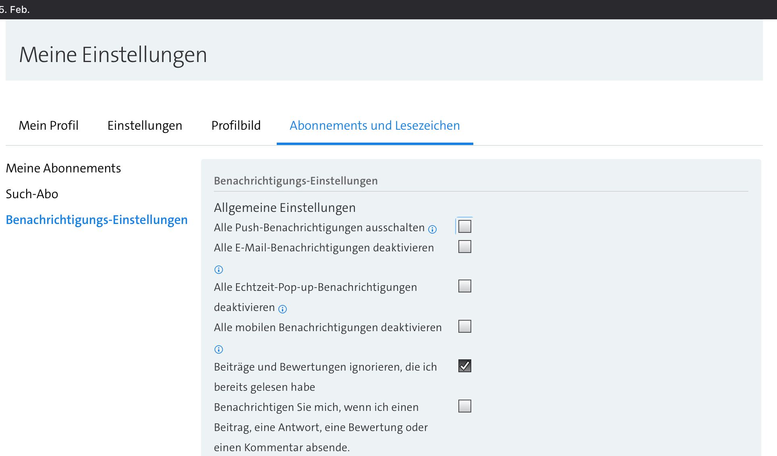Go to Such-Abo in sidebar
Screen dimensions: 777x456
click(x=32, y=194)
